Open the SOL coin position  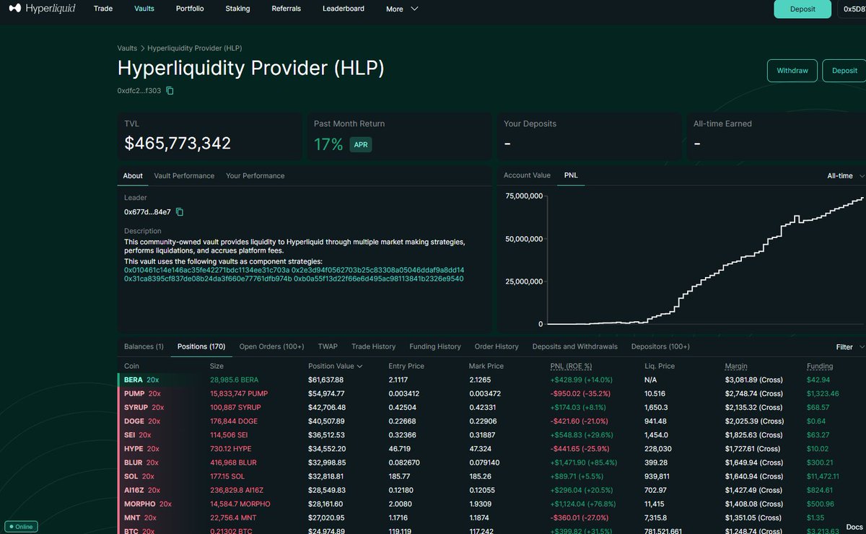[x=131, y=476]
